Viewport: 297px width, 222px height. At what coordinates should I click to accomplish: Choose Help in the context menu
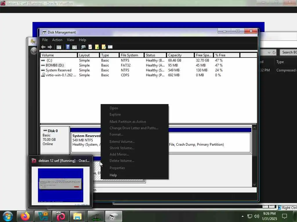click(113, 175)
